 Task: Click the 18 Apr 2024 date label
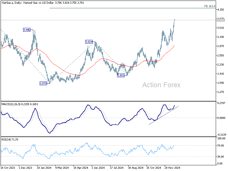81,168
